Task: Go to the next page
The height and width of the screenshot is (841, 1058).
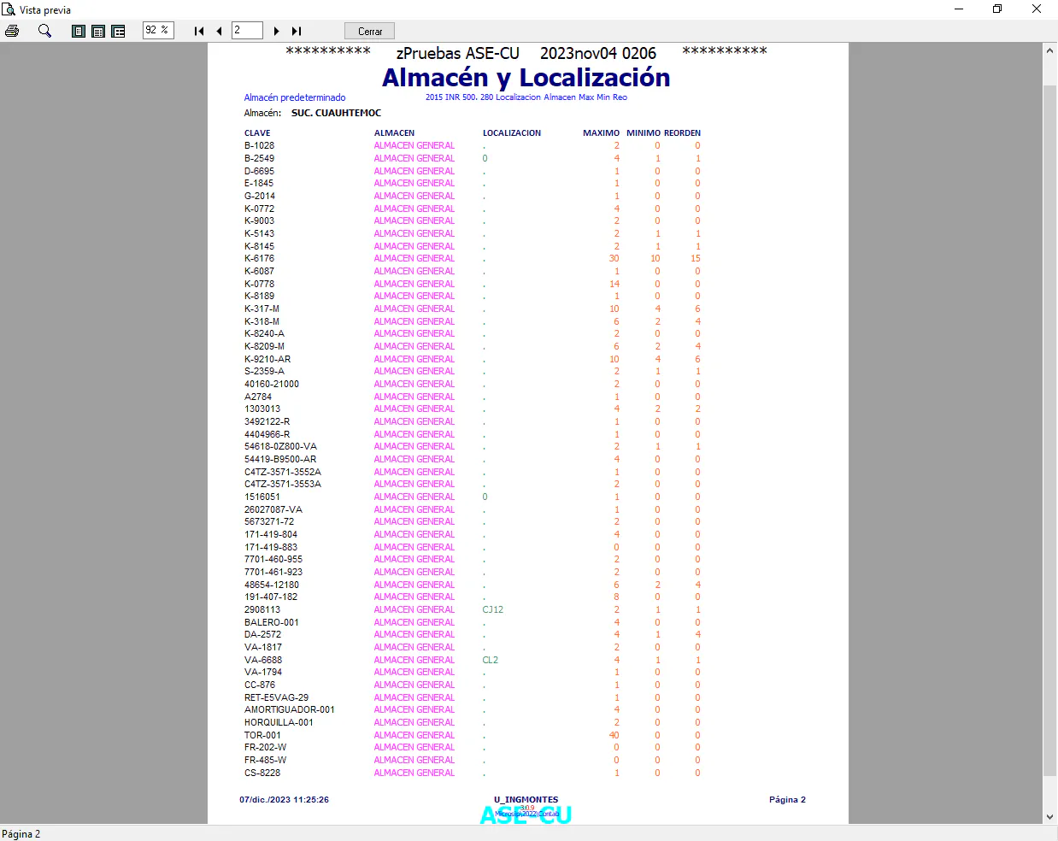Action: tap(276, 31)
